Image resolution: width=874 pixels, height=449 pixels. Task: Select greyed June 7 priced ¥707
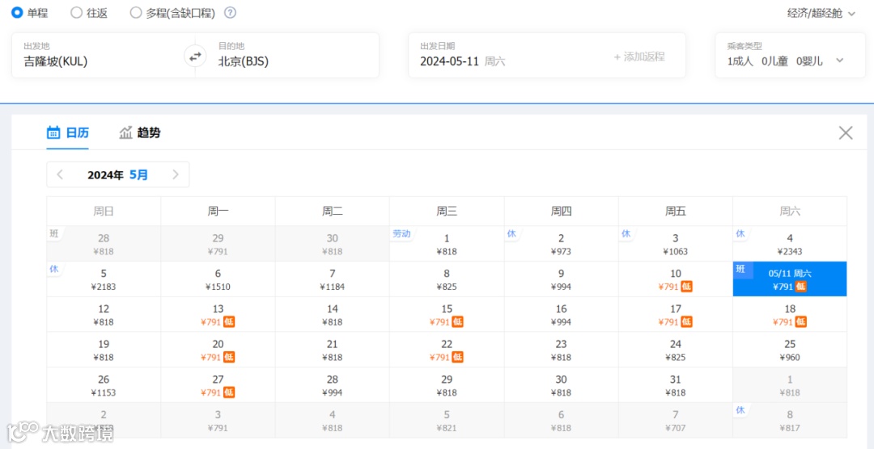click(x=676, y=421)
